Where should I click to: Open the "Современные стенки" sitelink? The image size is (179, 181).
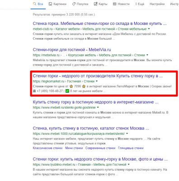point(100,148)
